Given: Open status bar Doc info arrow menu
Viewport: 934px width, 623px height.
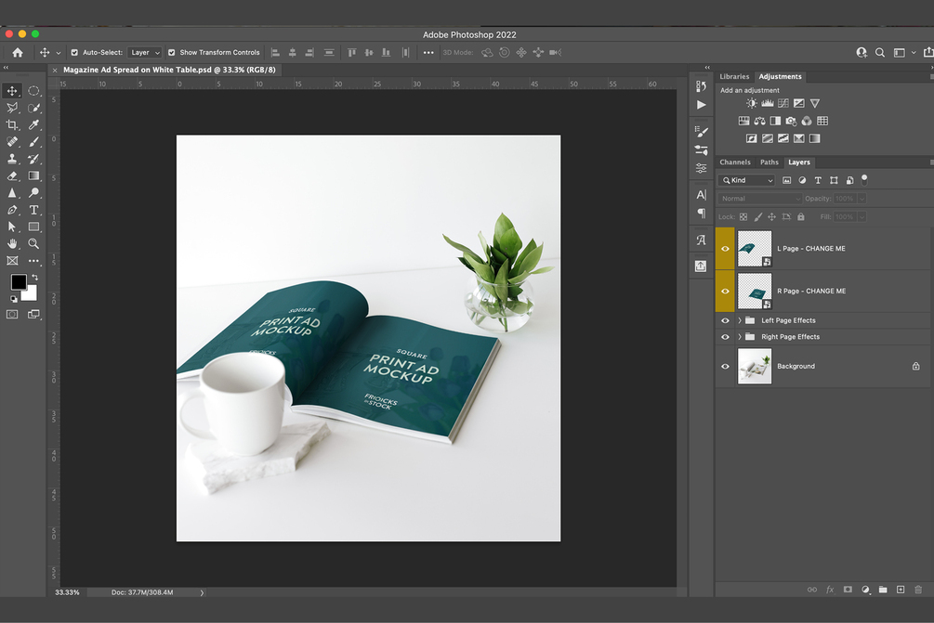Looking at the screenshot, I should pyautogui.click(x=202, y=592).
